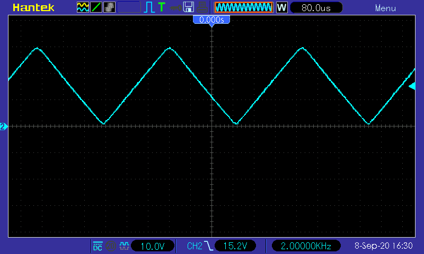Open the 10.0V vertical scale setting

click(x=153, y=246)
